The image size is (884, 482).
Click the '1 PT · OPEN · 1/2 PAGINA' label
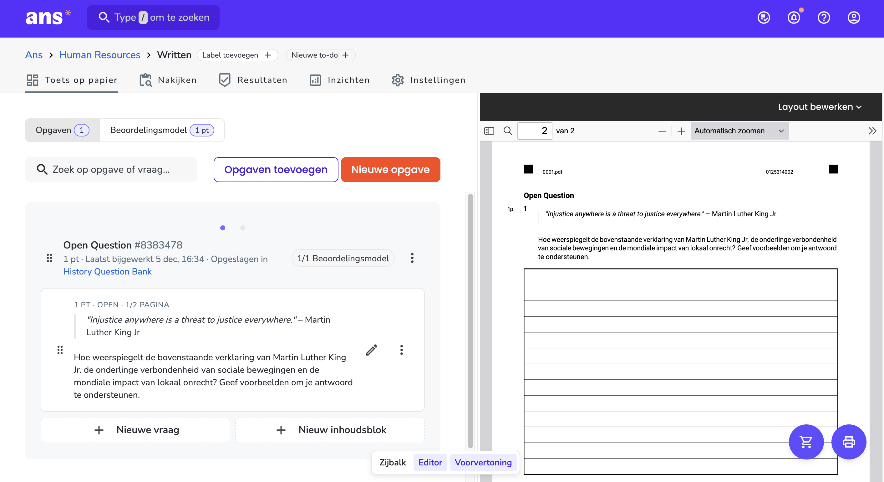pos(121,305)
